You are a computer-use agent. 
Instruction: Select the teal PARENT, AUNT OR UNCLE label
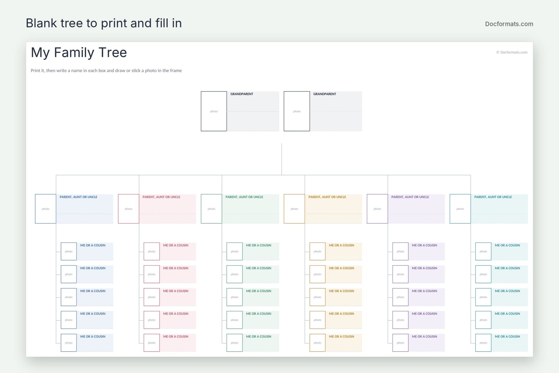pyautogui.click(x=493, y=197)
